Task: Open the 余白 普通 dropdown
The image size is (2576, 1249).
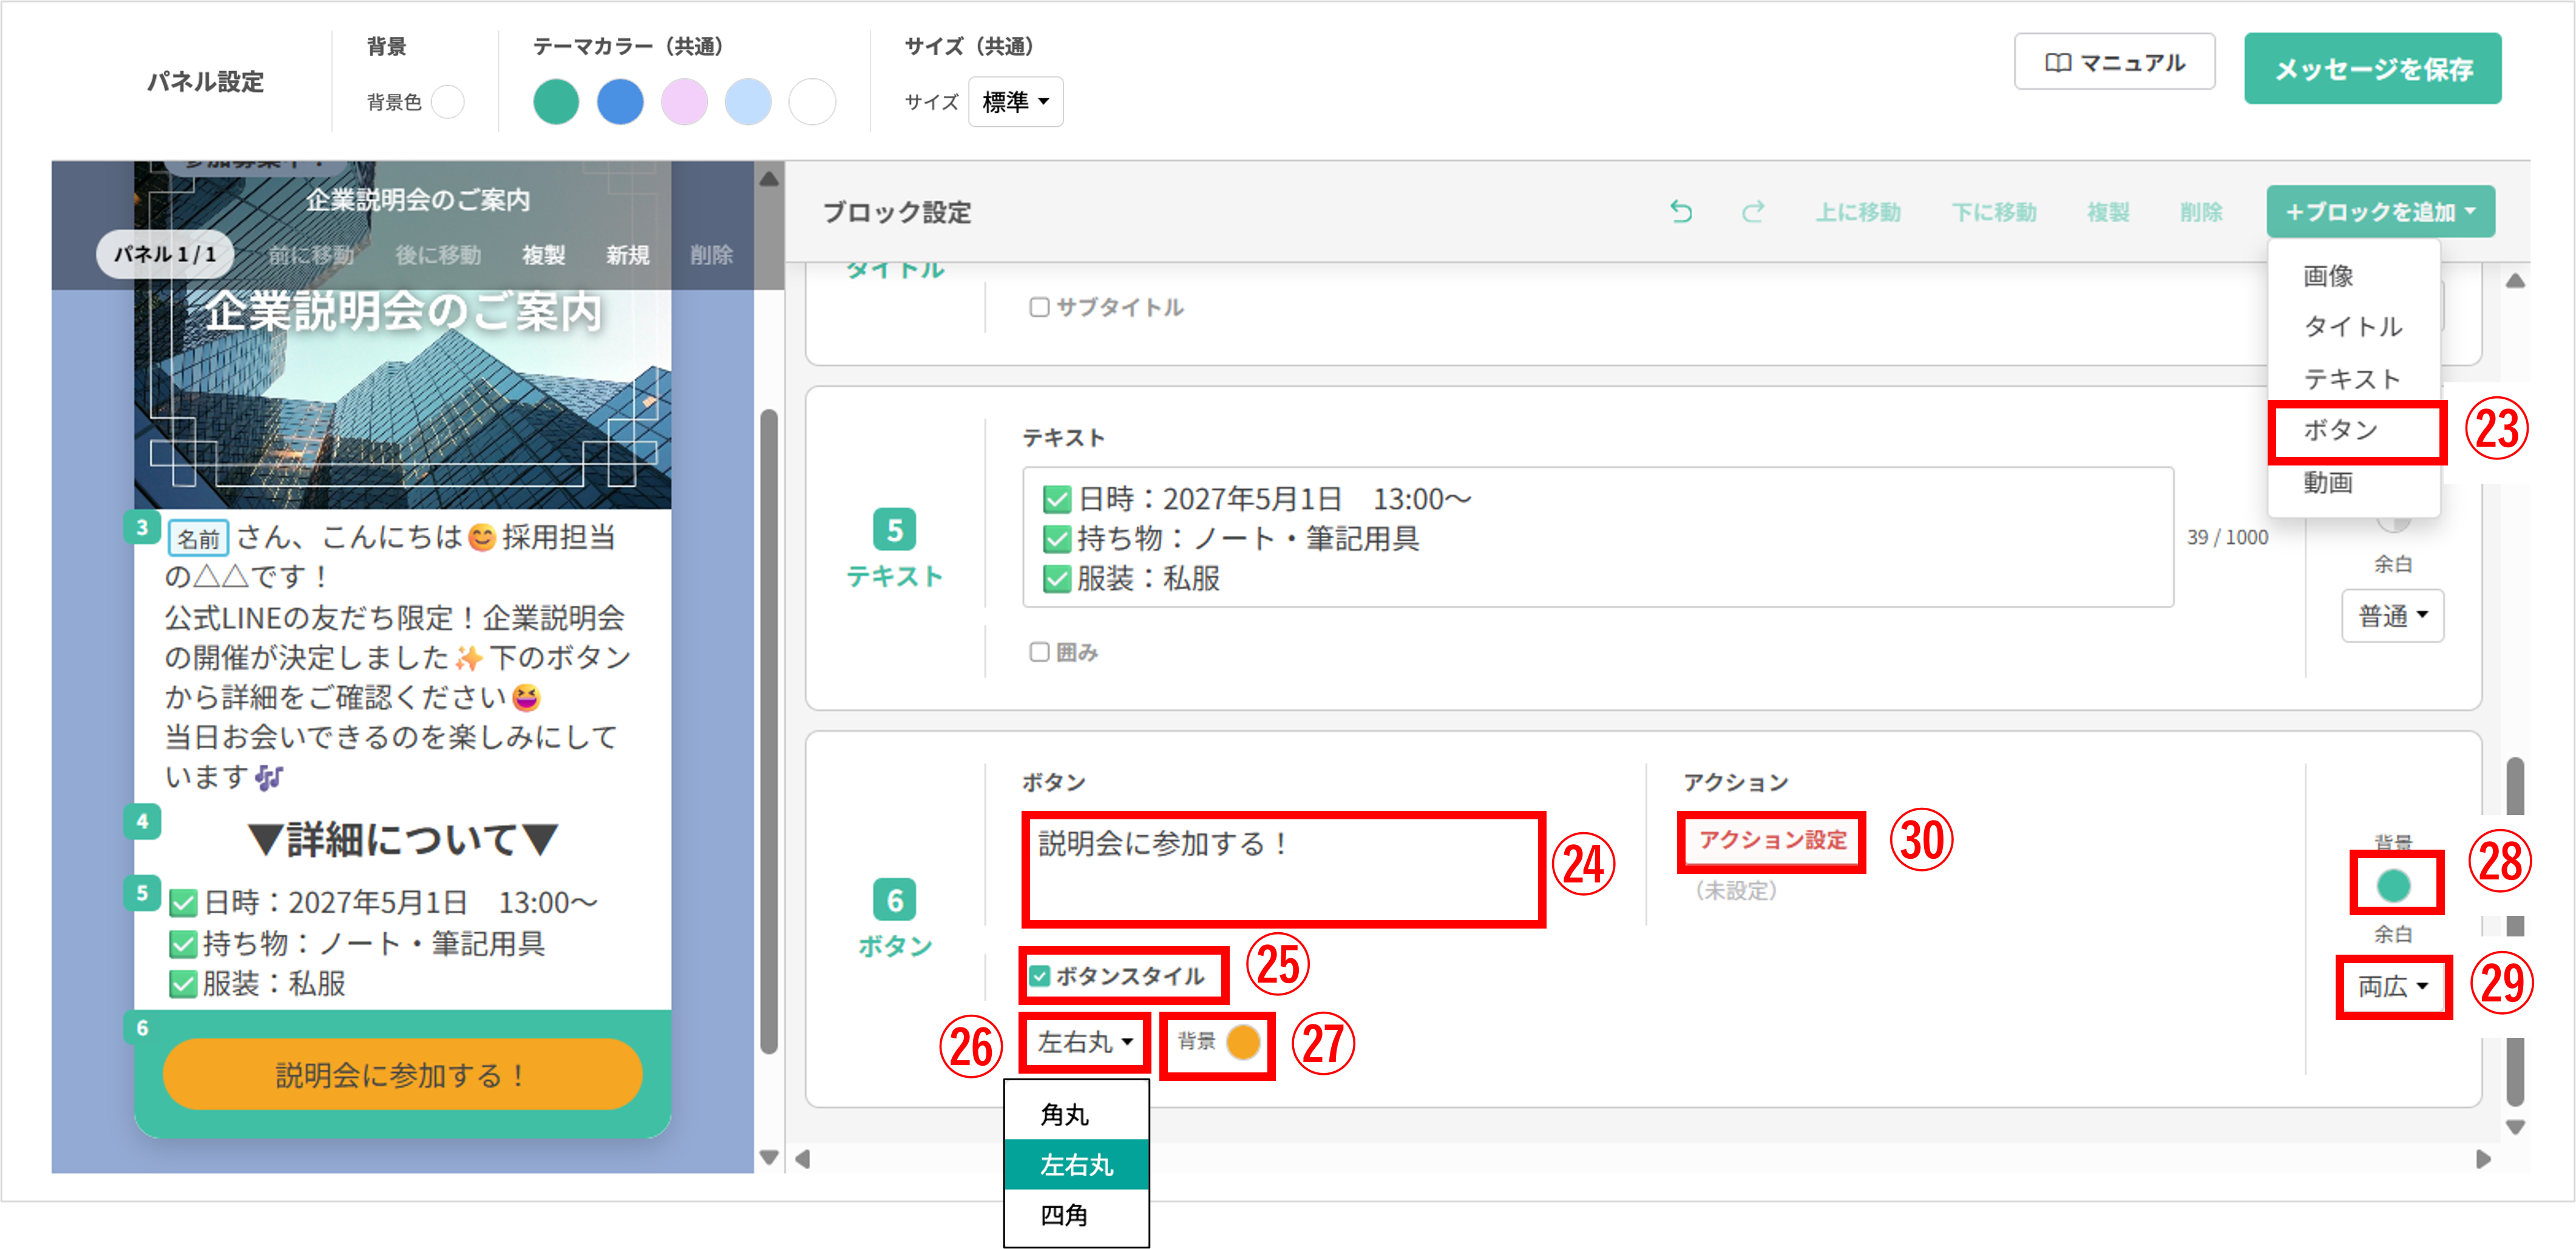Action: [x=2392, y=616]
